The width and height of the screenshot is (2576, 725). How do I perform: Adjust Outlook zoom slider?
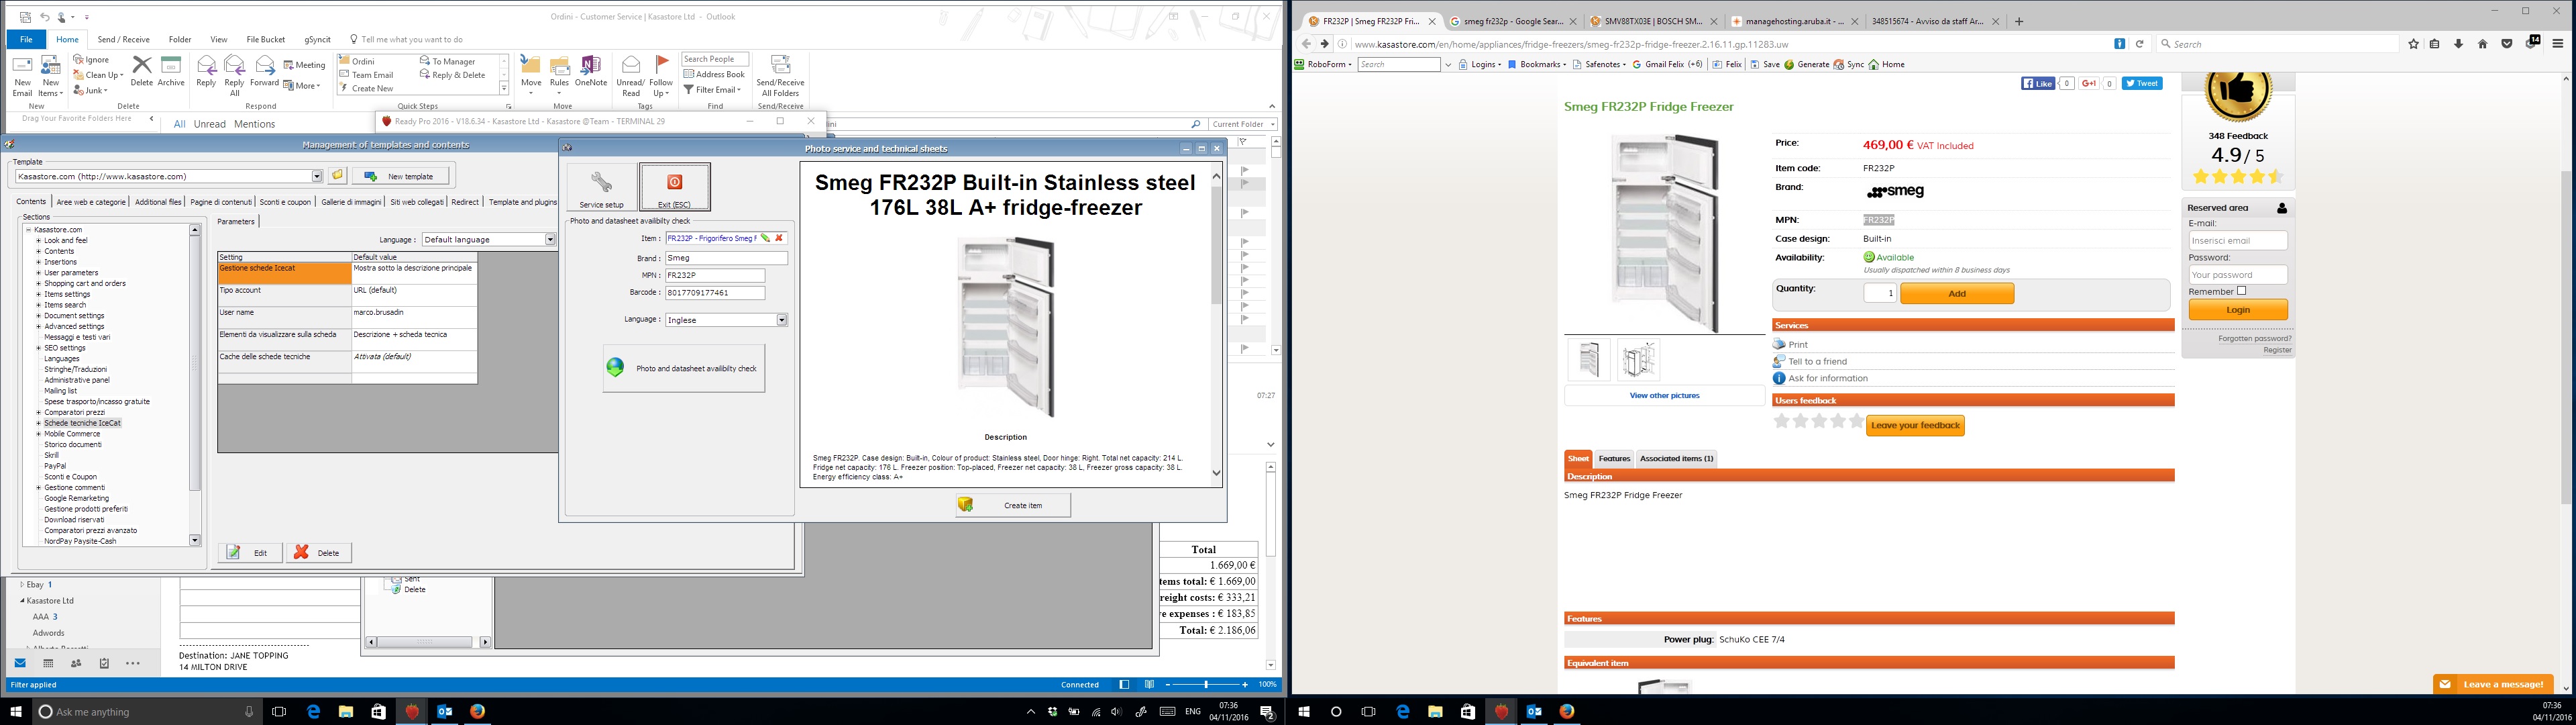coord(1206,685)
